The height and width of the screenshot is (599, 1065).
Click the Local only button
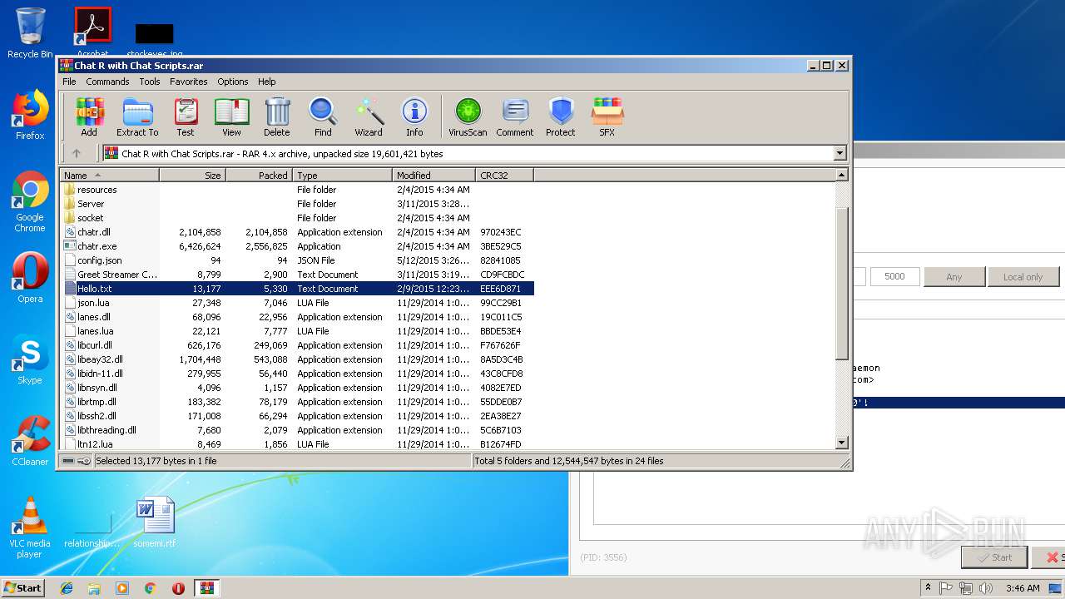(x=1023, y=277)
